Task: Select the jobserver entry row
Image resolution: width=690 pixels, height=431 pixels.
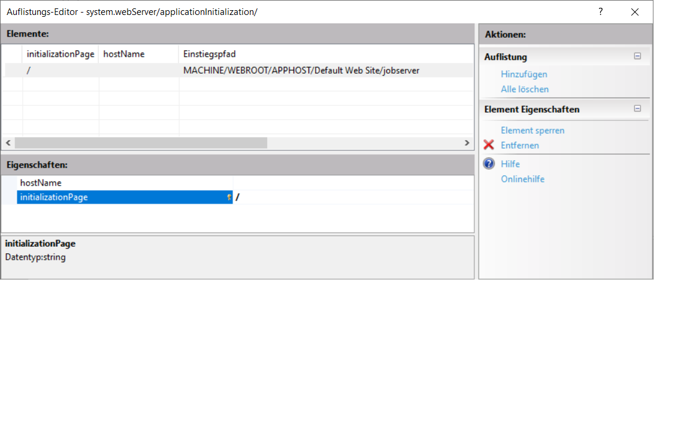Action: tap(301, 71)
